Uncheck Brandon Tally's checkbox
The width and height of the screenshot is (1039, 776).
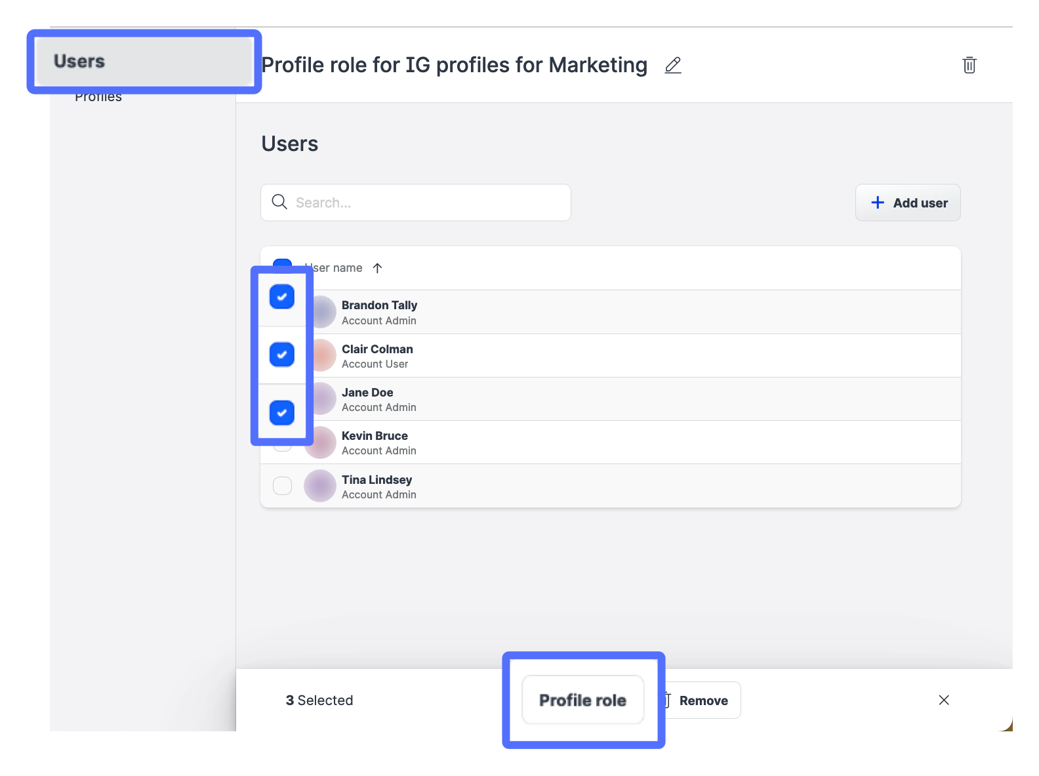282,297
